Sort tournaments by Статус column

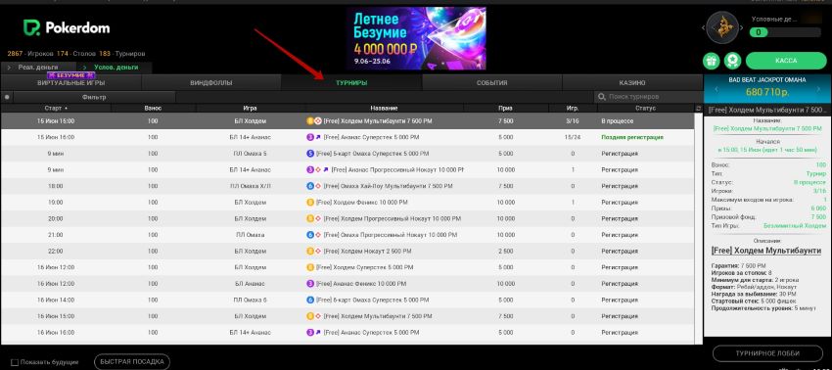pos(646,109)
